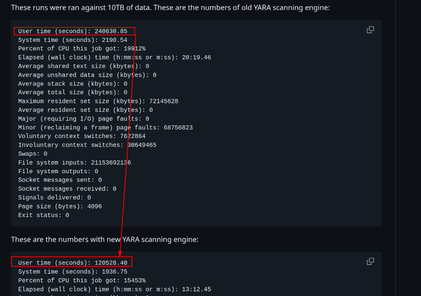
Task: Click the 'User time (seconds): 240630.85' line
Action: (x=73, y=31)
